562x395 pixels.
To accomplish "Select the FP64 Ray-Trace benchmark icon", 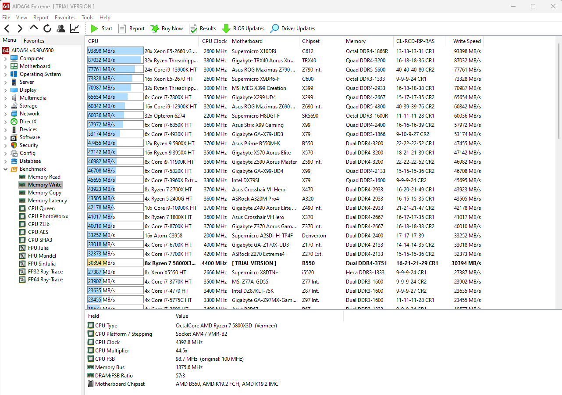I will tap(22, 280).
